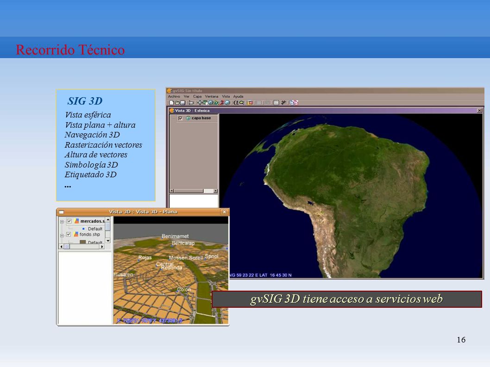Image resolution: width=490 pixels, height=367 pixels.
Task: Select the capa base layer name
Action: [201, 118]
